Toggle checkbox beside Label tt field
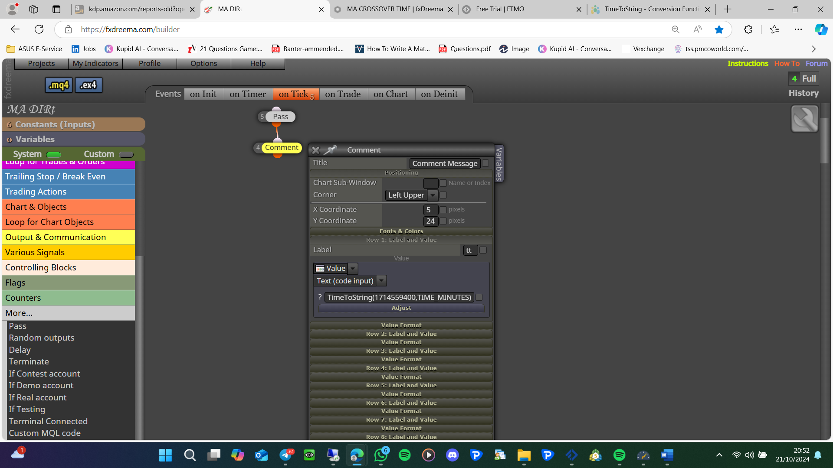This screenshot has width=833, height=468. 483,250
